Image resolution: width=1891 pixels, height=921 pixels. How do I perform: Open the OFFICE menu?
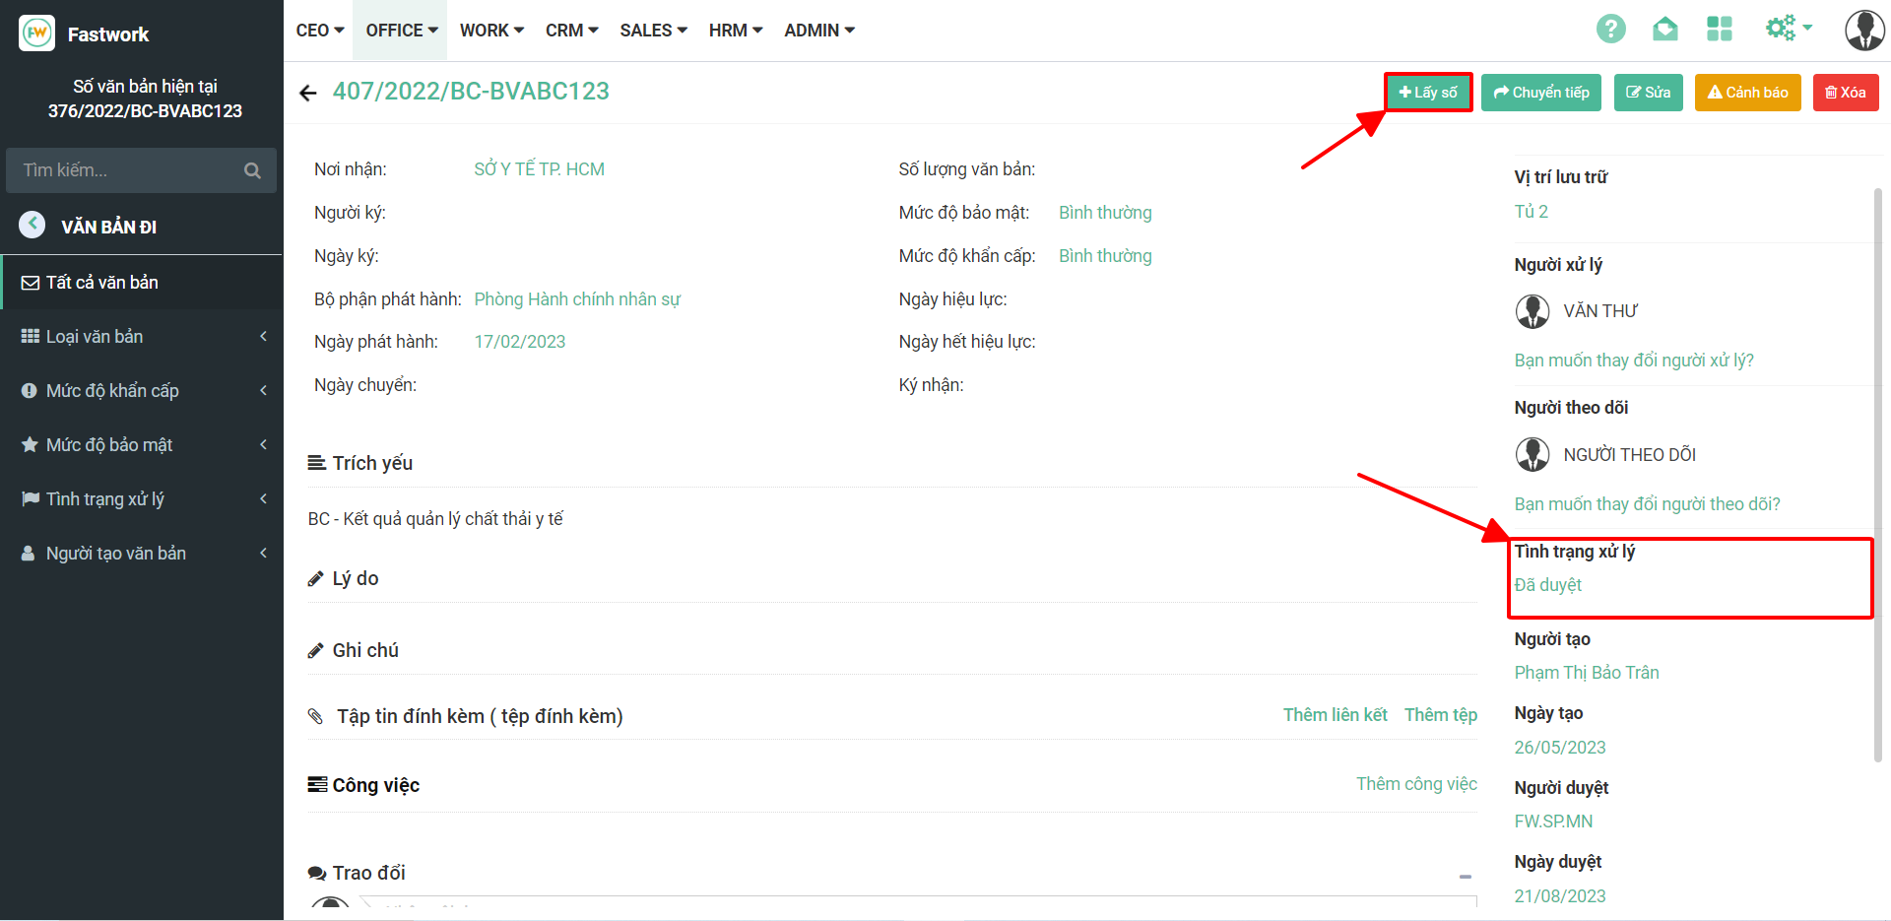click(x=401, y=31)
